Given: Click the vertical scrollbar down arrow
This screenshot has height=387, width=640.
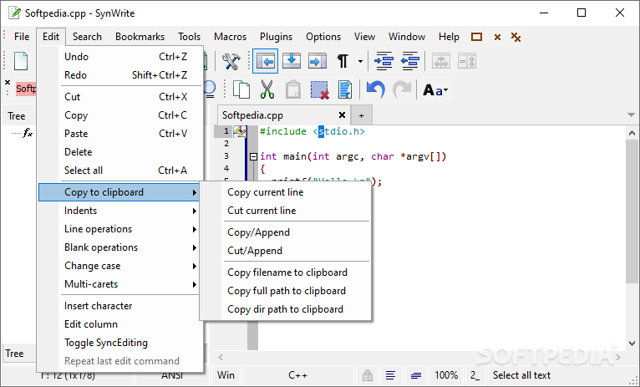Looking at the screenshot, I should pyautogui.click(x=632, y=344).
